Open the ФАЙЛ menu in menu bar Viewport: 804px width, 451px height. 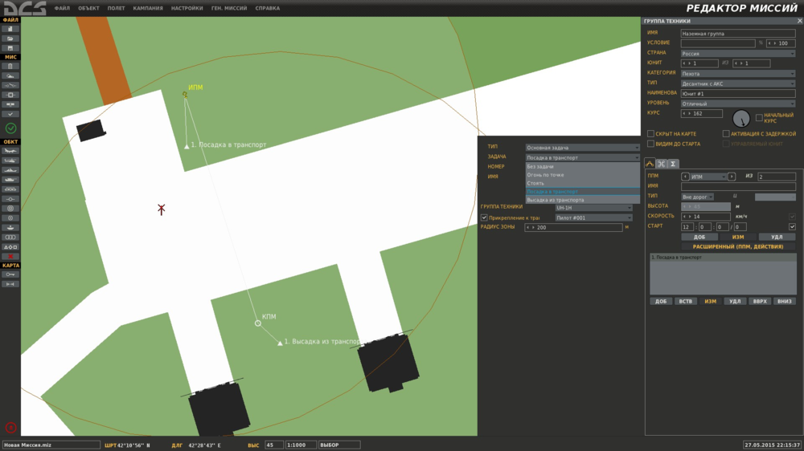point(62,8)
